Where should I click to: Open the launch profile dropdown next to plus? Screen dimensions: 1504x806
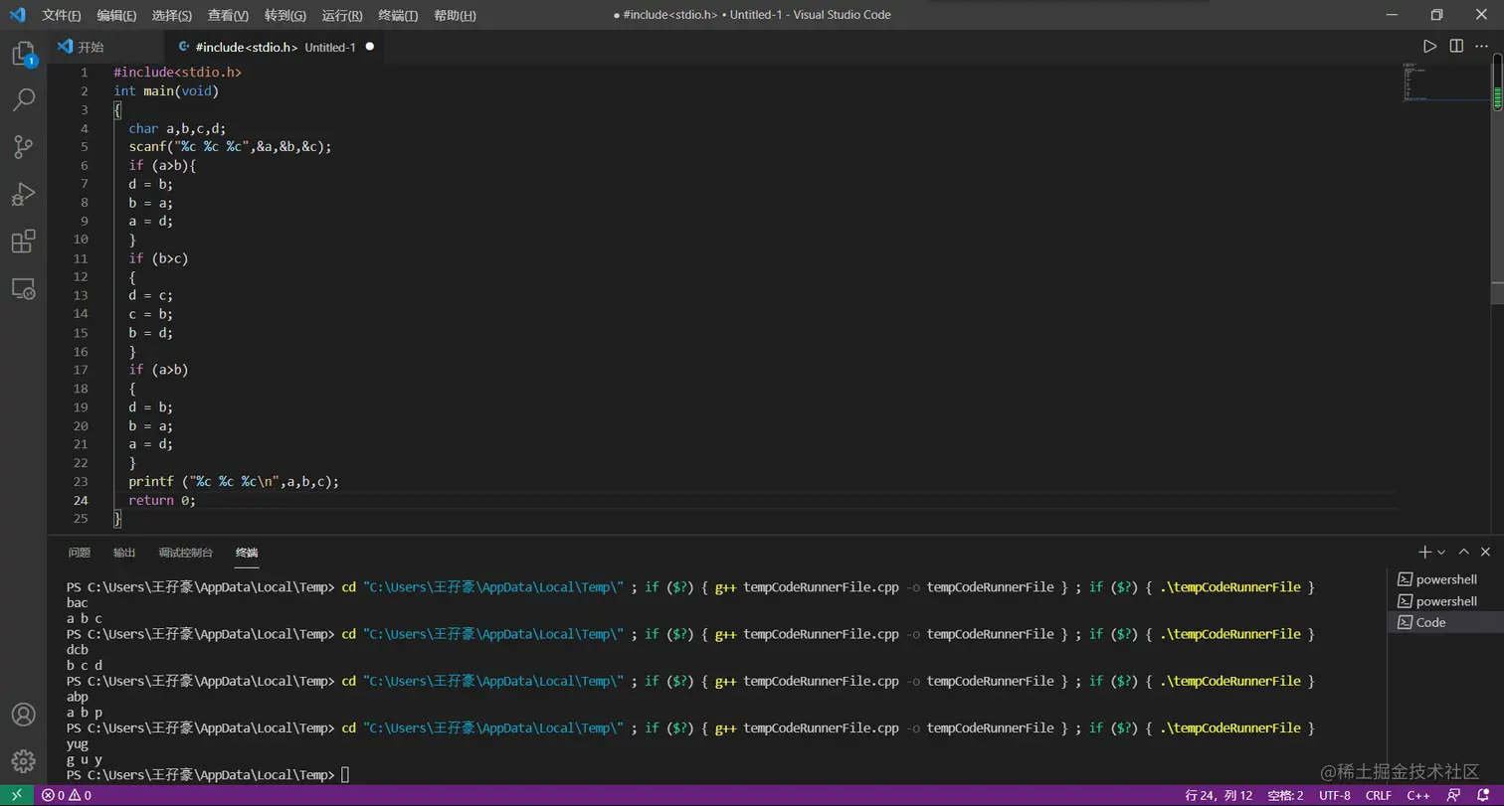click(1441, 552)
